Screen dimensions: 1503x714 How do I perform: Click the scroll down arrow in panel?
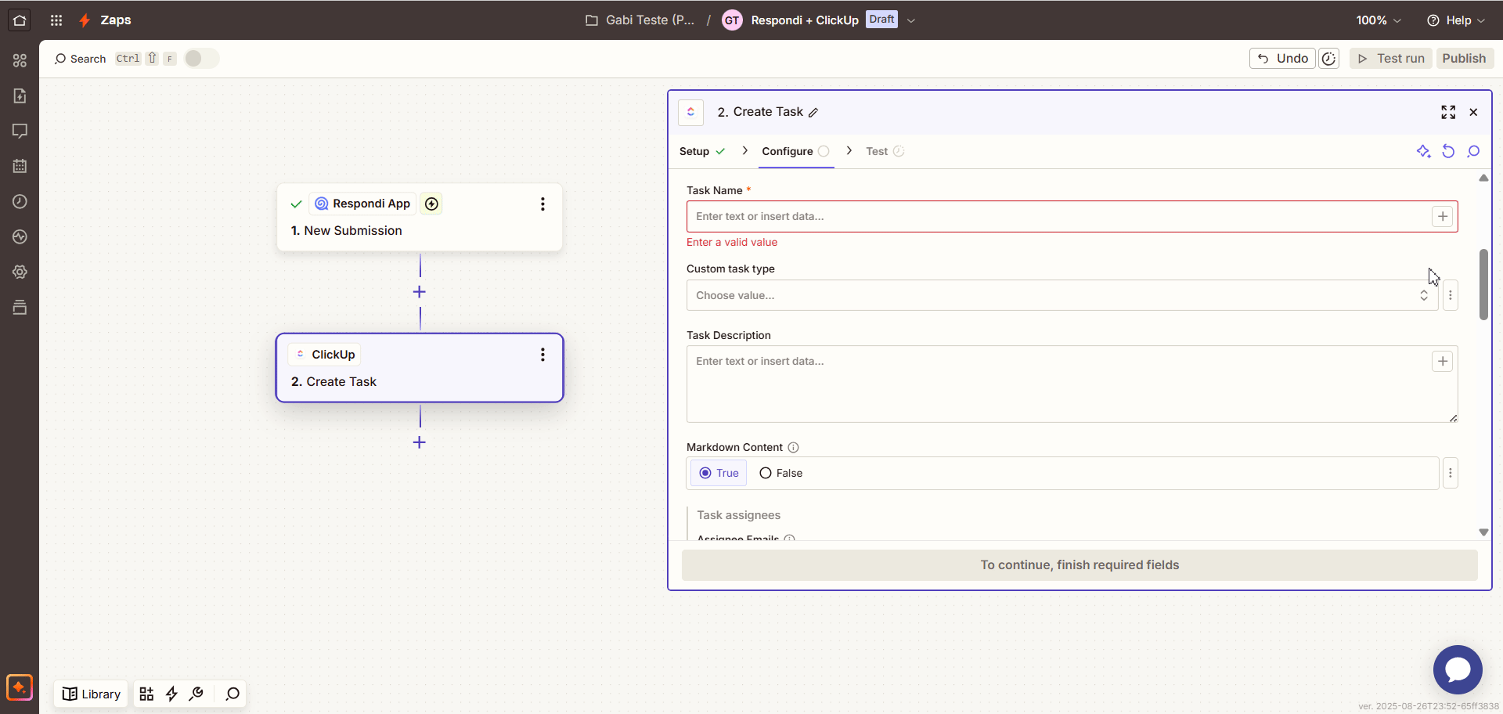tap(1483, 532)
